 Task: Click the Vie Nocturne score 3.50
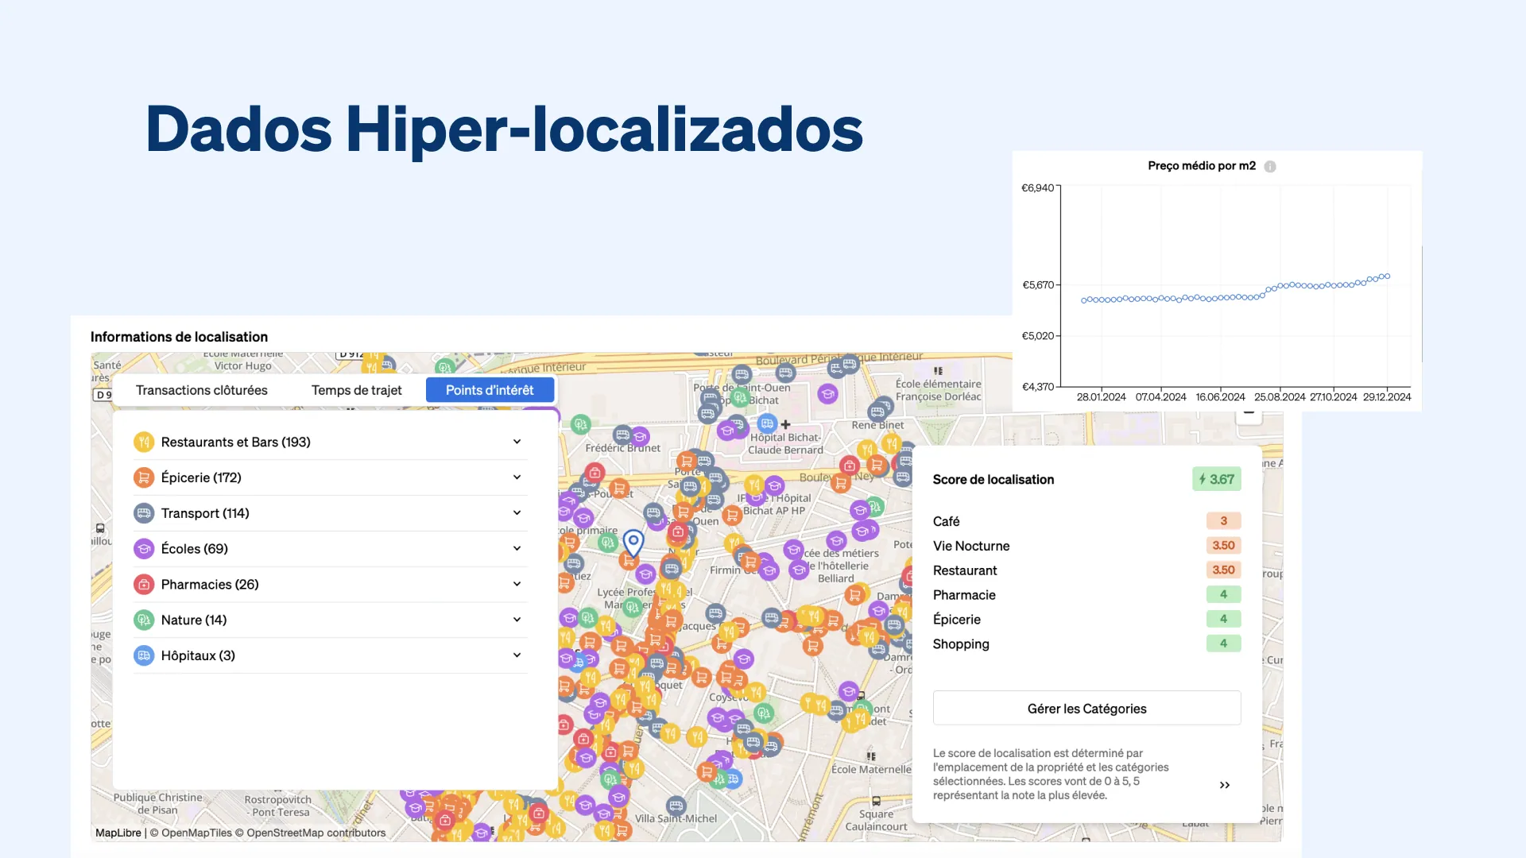point(1223,546)
